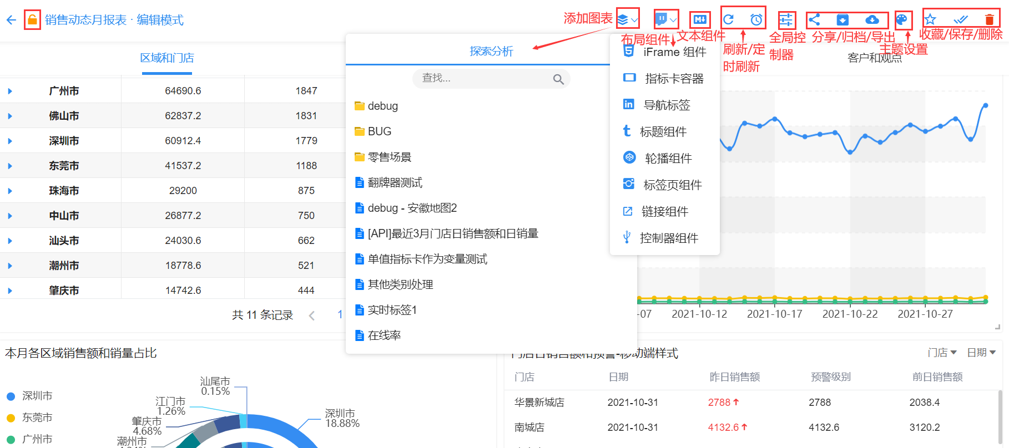Expand the 东莞市 table row
Screen dimensions: 1009x448
pyautogui.click(x=10, y=166)
